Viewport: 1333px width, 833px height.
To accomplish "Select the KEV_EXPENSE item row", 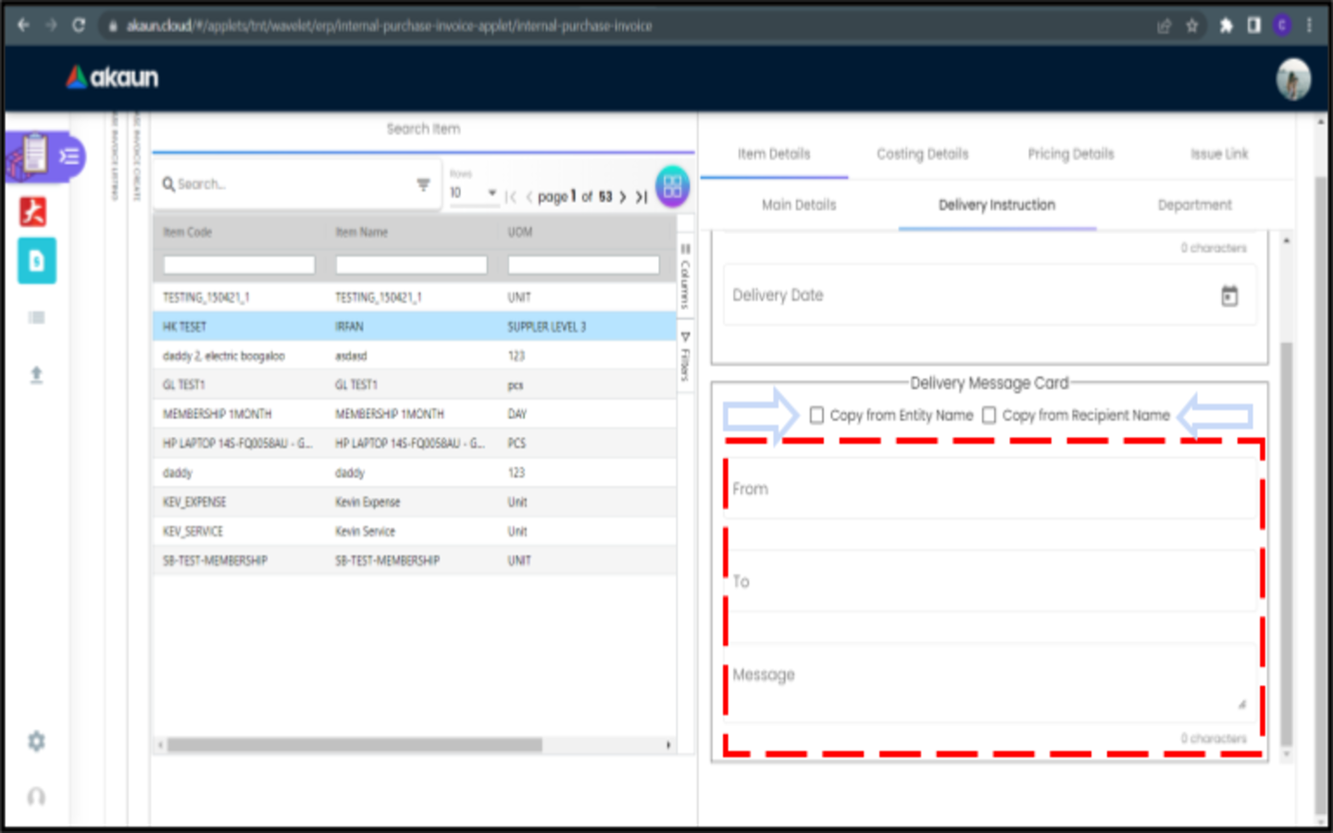I will (x=415, y=502).
